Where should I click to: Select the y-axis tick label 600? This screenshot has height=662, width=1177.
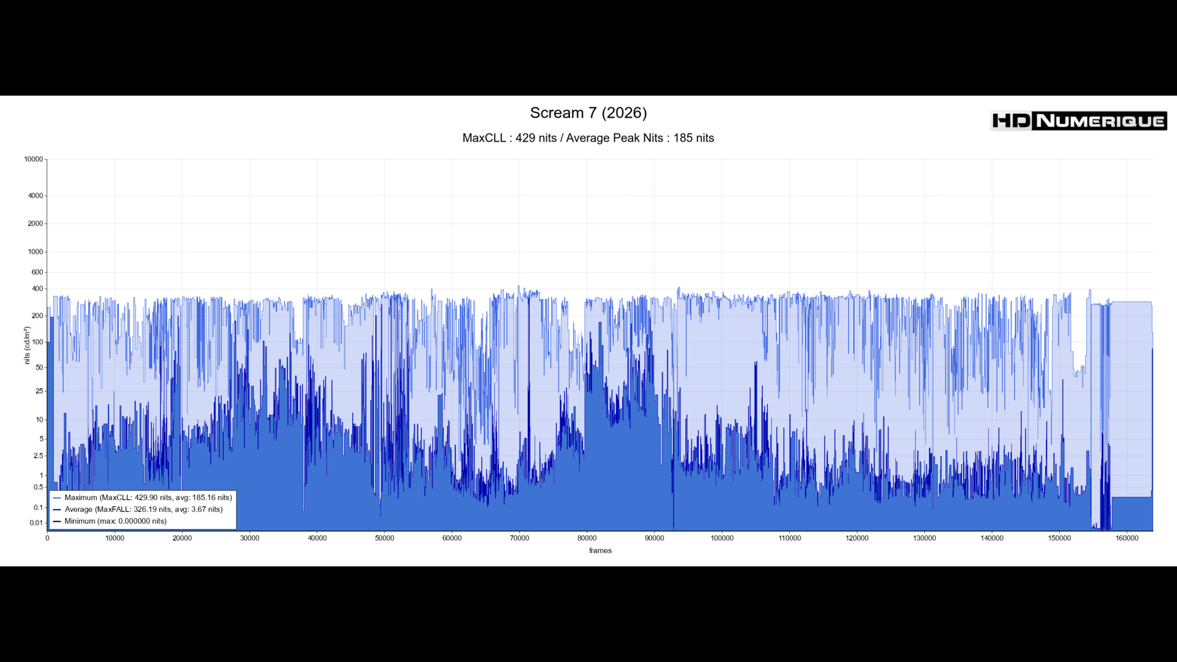point(37,272)
